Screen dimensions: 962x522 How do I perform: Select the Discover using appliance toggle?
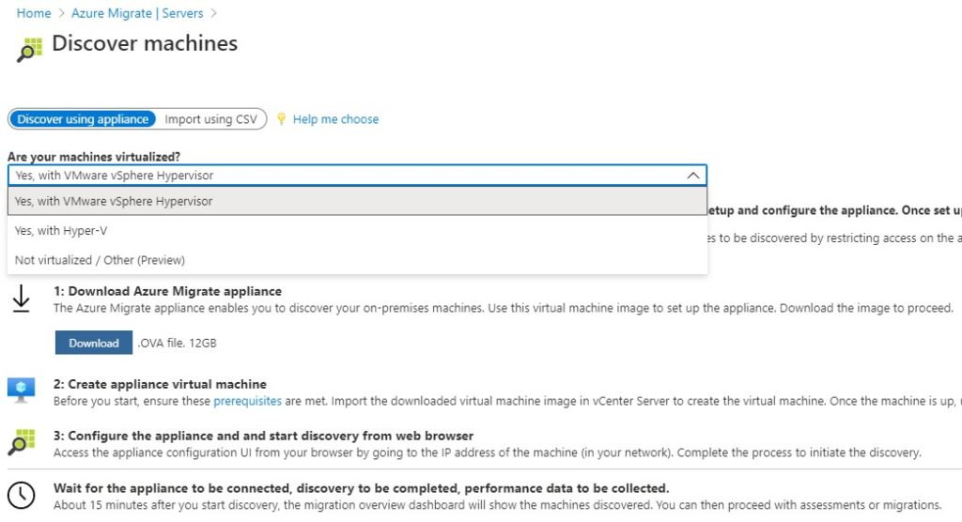click(x=83, y=119)
